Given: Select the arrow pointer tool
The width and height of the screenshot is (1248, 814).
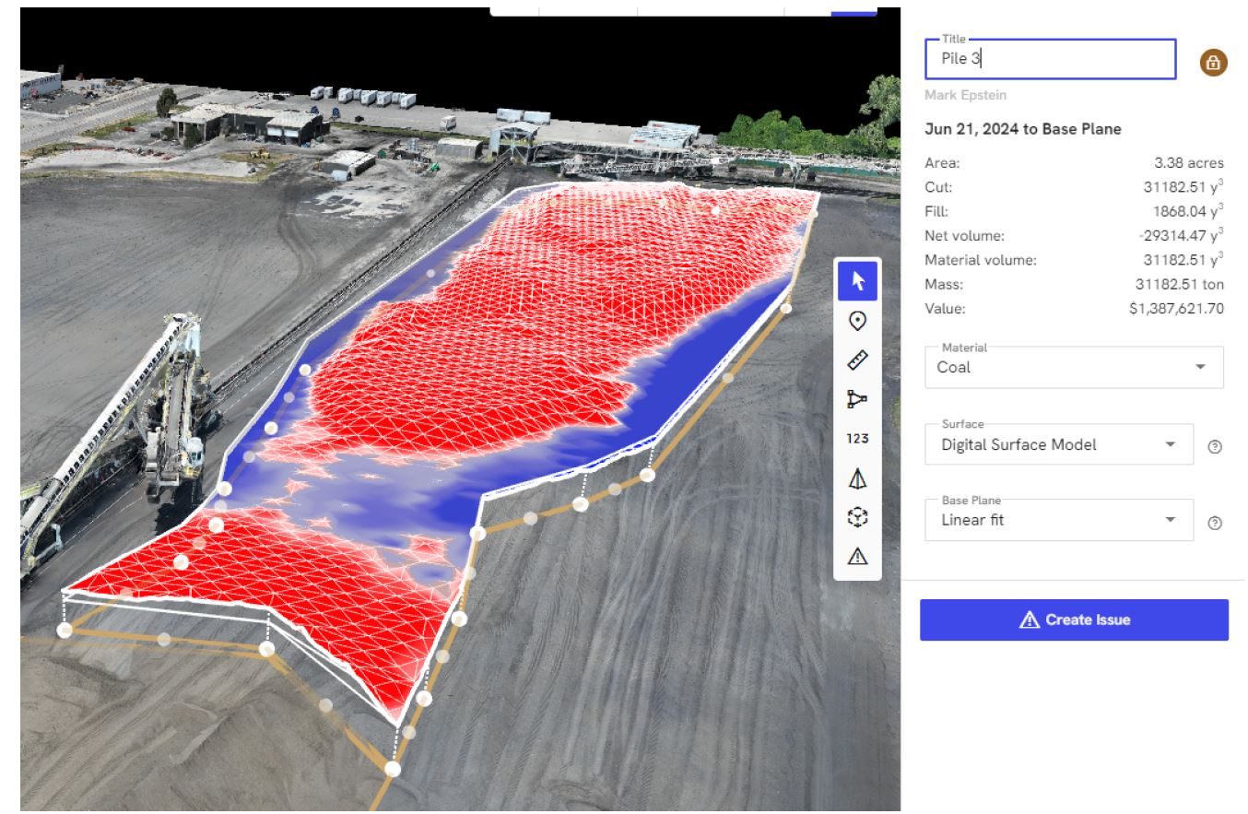Looking at the screenshot, I should point(857,280).
